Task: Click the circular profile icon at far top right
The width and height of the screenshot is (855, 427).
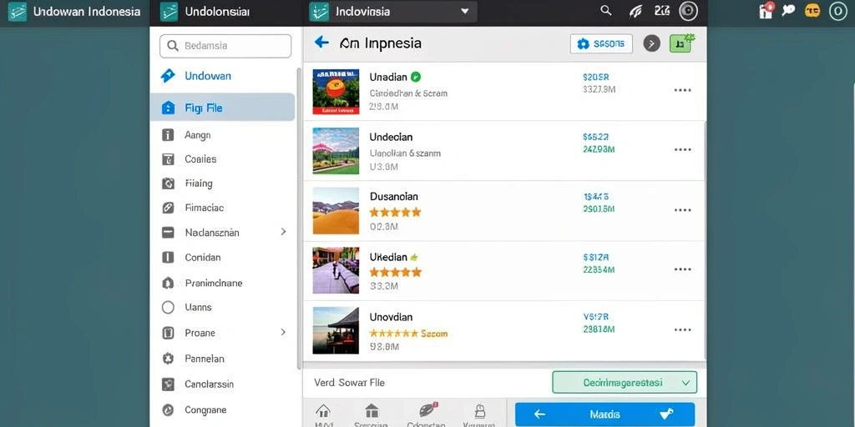Action: pos(838,11)
